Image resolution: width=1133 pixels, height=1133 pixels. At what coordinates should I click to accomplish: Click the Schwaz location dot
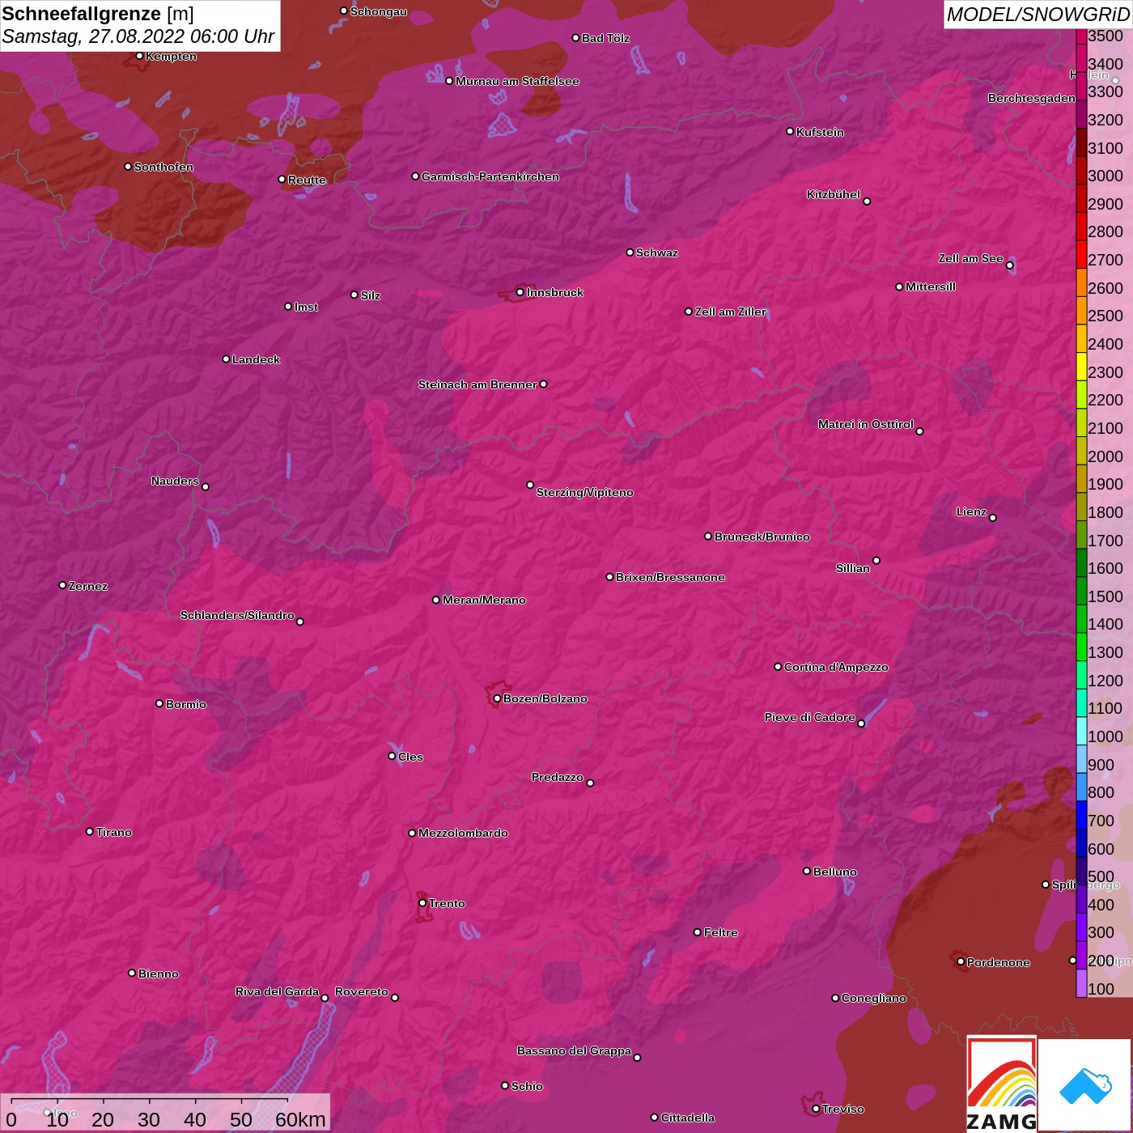(x=630, y=252)
